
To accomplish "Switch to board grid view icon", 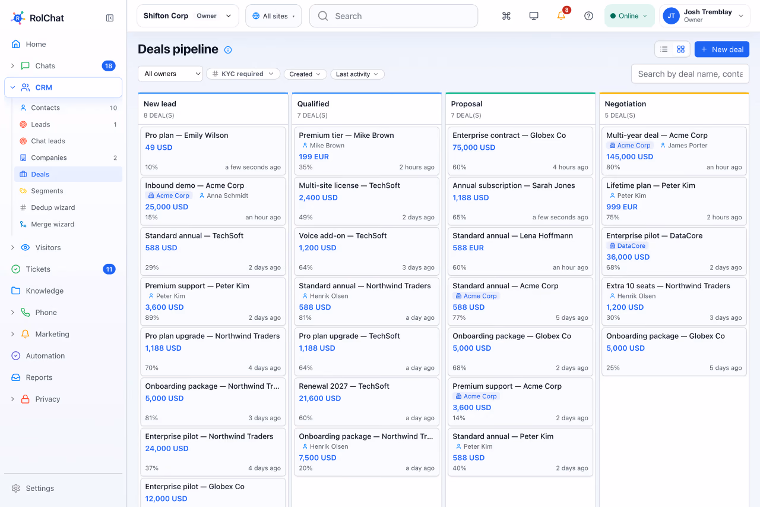I will tap(681, 49).
